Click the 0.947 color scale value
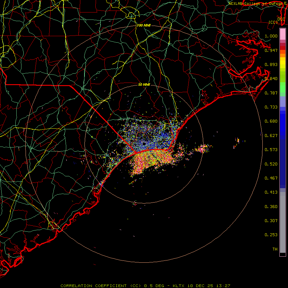The width and height of the screenshot is (288, 288). click(x=271, y=50)
